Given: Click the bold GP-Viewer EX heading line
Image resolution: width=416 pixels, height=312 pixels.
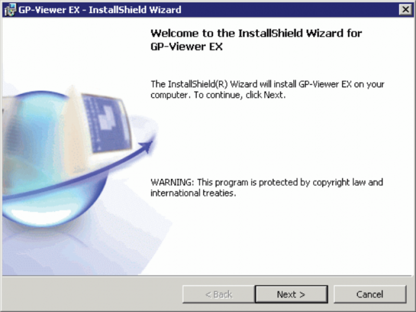Looking at the screenshot, I should (187, 47).
